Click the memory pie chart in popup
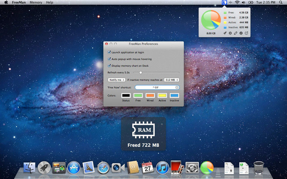The height and width of the screenshot is (179, 287). pos(211,20)
